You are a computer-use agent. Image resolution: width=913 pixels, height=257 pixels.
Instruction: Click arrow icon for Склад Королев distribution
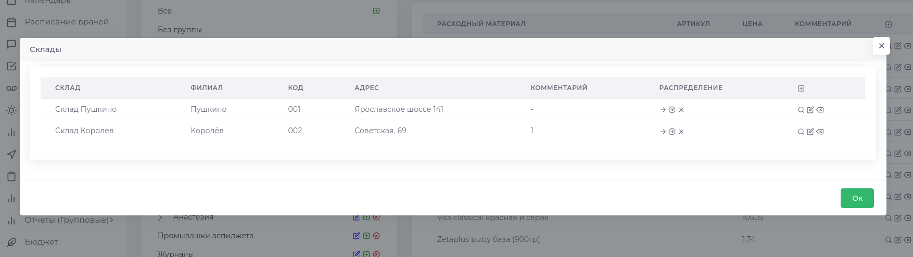[x=663, y=132]
